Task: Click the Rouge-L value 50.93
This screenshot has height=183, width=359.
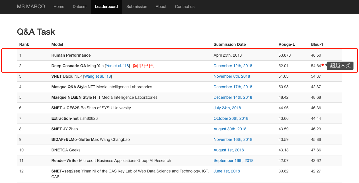Action: (284, 87)
